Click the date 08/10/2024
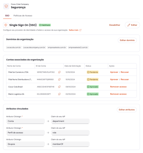The height and width of the screenshot is (153, 143). pos(70,87)
